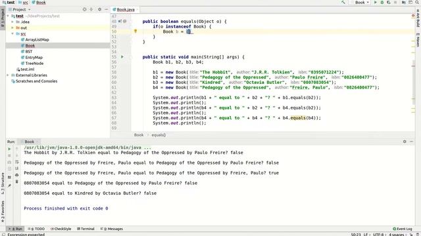This screenshot has width=421, height=236.
Task: Click the Run panel stop icon
Action: (9, 155)
